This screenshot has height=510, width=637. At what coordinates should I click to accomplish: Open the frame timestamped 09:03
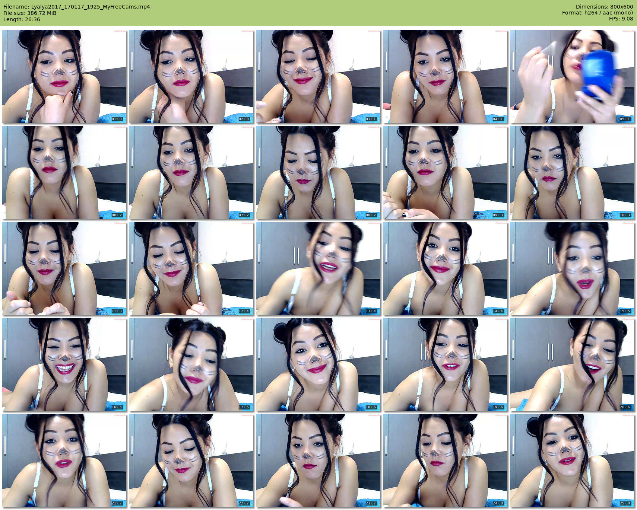pos(445,172)
